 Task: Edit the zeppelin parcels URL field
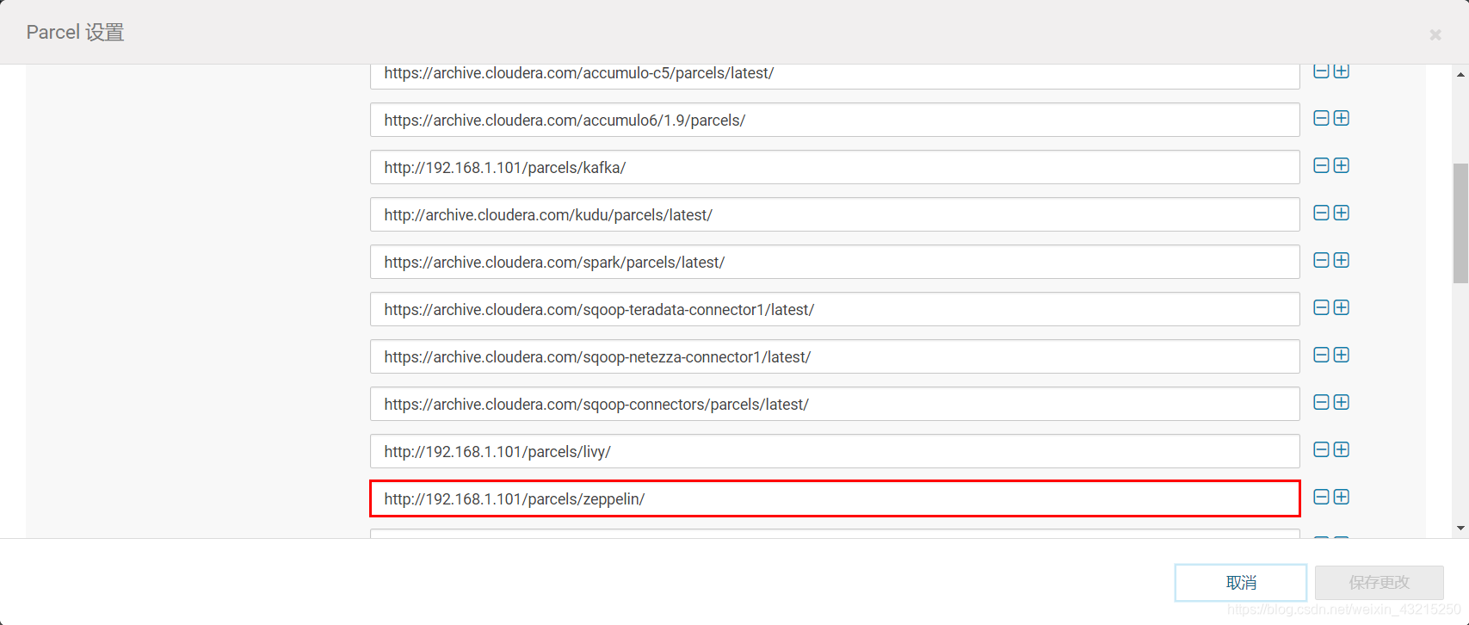coord(835,498)
